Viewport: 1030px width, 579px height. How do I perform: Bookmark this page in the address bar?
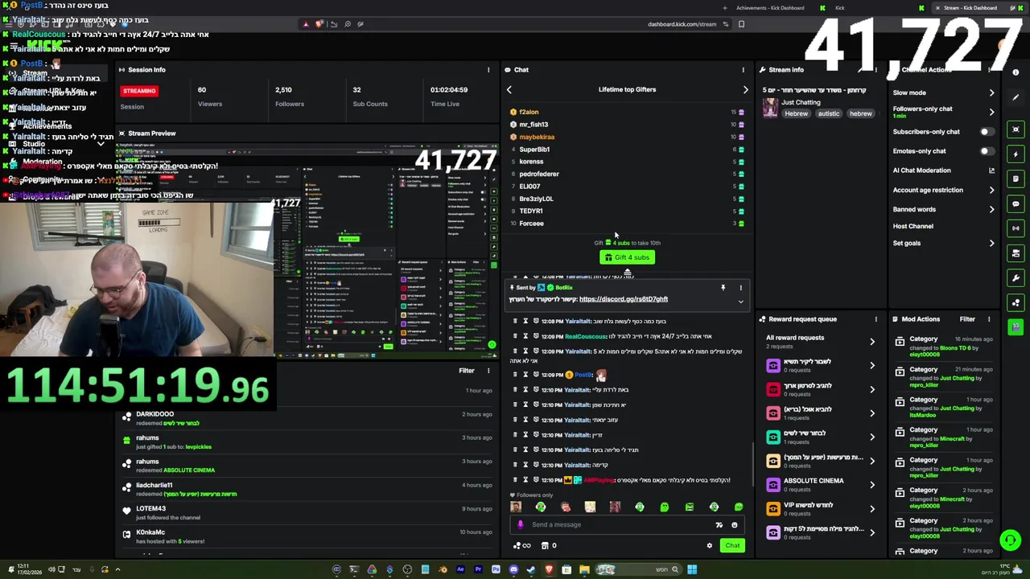(741, 24)
